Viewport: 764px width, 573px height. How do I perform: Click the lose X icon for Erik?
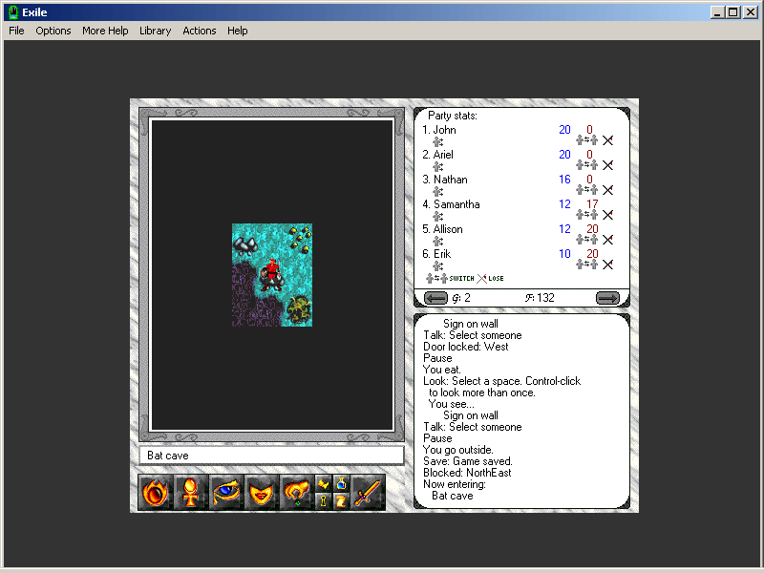607,265
